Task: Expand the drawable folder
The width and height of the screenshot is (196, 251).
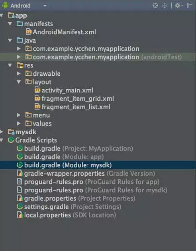Action: [x=19, y=74]
